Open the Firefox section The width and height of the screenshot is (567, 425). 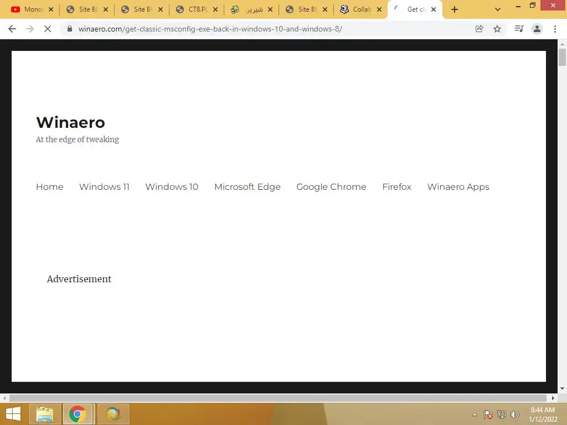click(x=396, y=187)
